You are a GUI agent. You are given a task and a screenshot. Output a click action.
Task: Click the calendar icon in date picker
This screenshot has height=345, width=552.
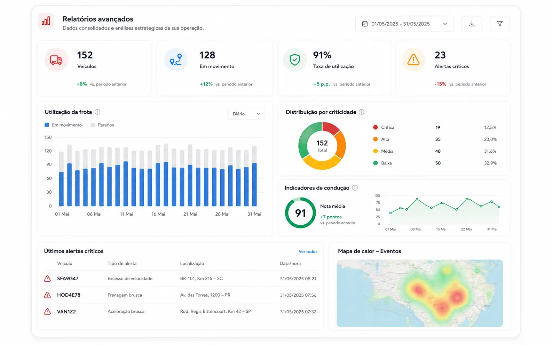pyautogui.click(x=365, y=24)
